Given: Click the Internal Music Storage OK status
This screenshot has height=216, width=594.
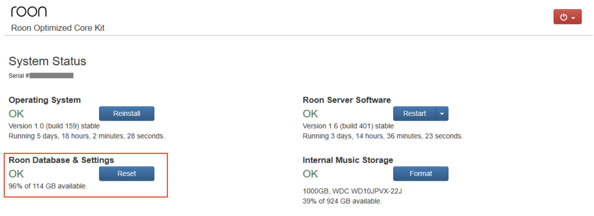Looking at the screenshot, I should tap(310, 174).
